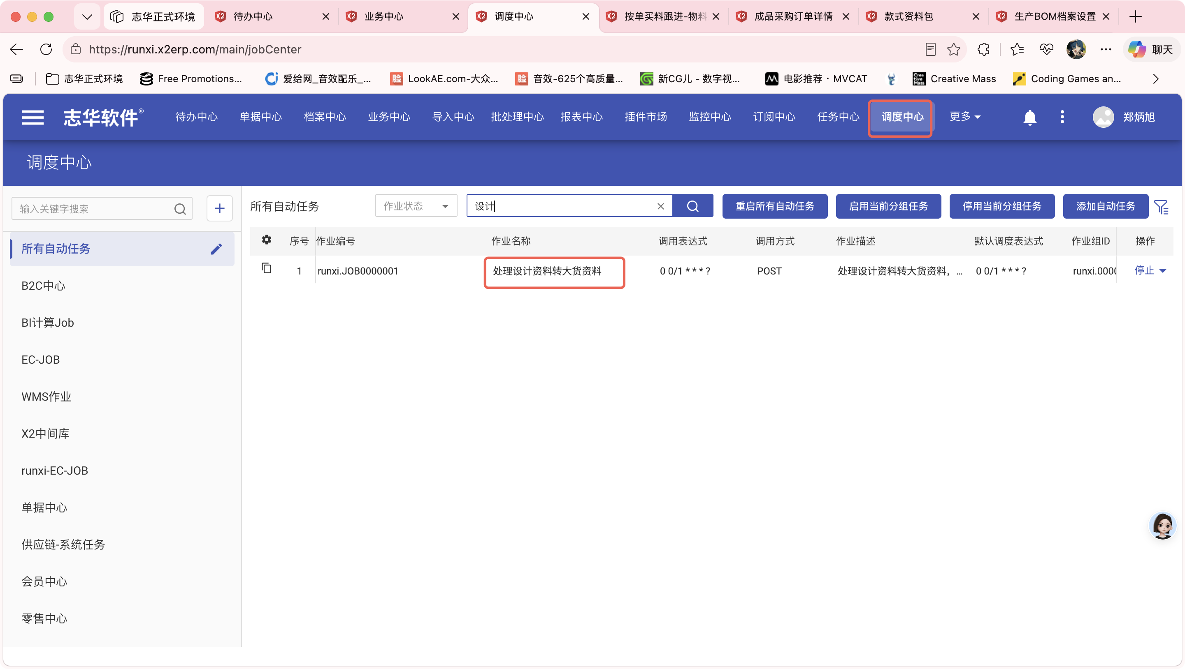Open the Copilot 聊天 button
This screenshot has width=1185, height=669.
[x=1152, y=49]
